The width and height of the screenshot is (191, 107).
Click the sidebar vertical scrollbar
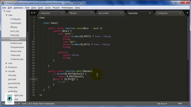pyautogui.click(x=28, y=66)
